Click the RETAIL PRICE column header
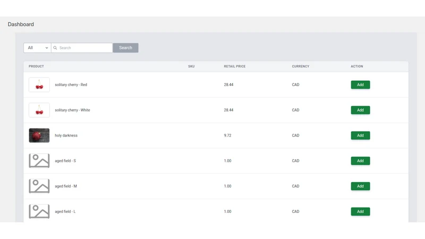Screen dimensions: 425x239 (x=235, y=66)
